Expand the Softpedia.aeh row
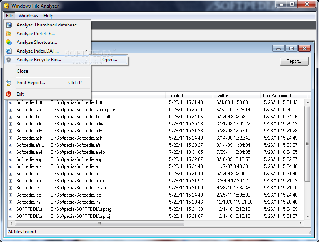 tap(10, 138)
